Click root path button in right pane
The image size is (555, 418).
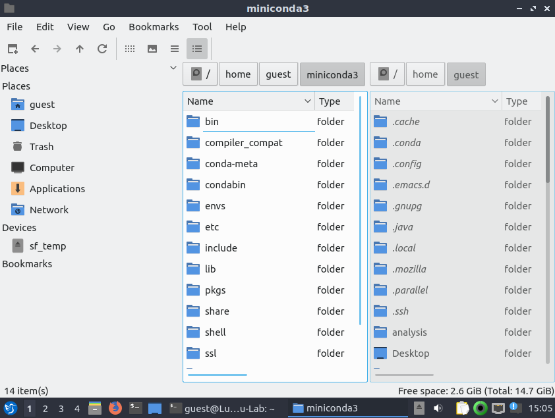pyautogui.click(x=387, y=74)
